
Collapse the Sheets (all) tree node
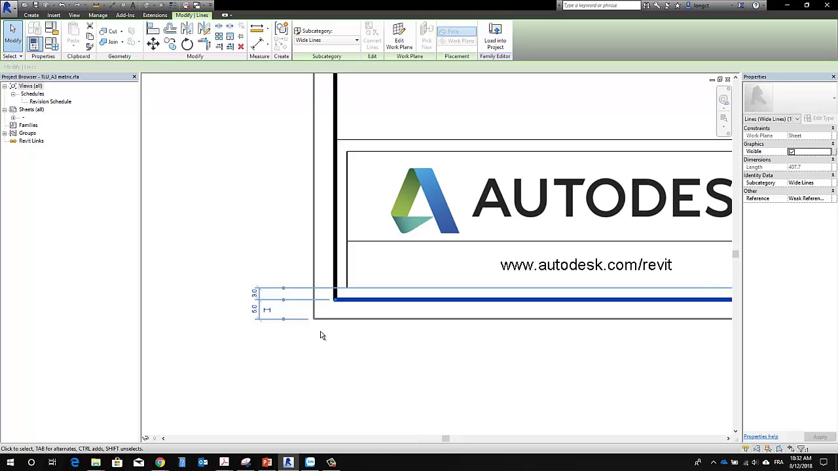click(5, 109)
